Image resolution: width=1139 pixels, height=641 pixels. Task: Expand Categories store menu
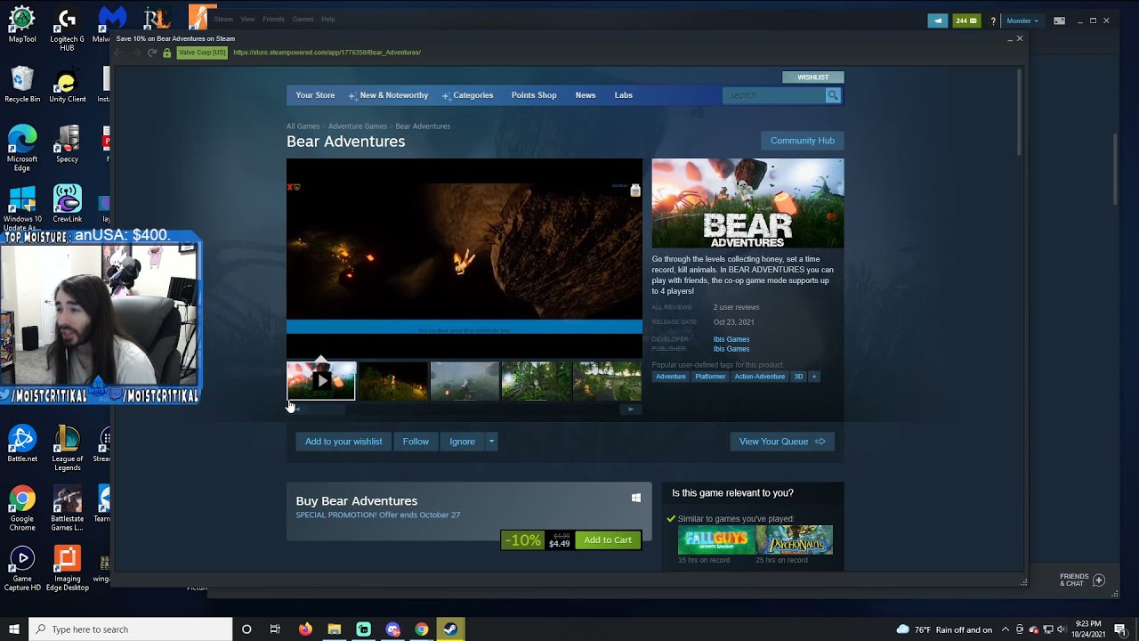click(x=468, y=95)
